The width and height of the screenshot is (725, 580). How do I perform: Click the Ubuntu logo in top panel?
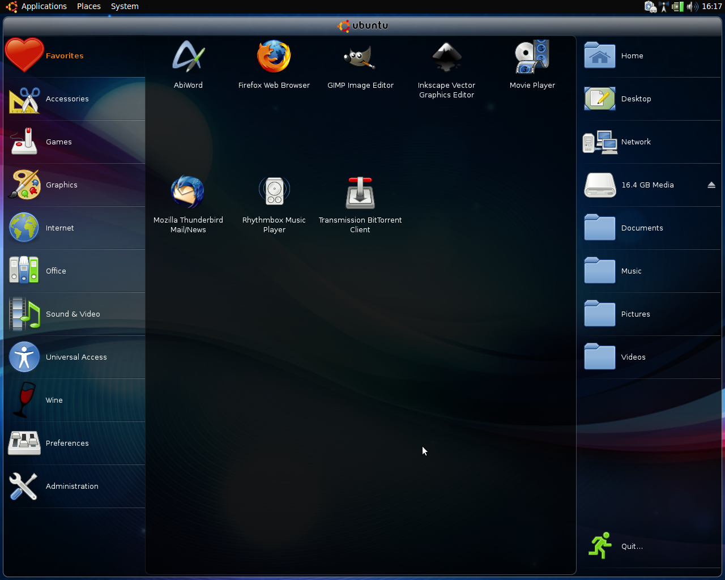pos(11,7)
